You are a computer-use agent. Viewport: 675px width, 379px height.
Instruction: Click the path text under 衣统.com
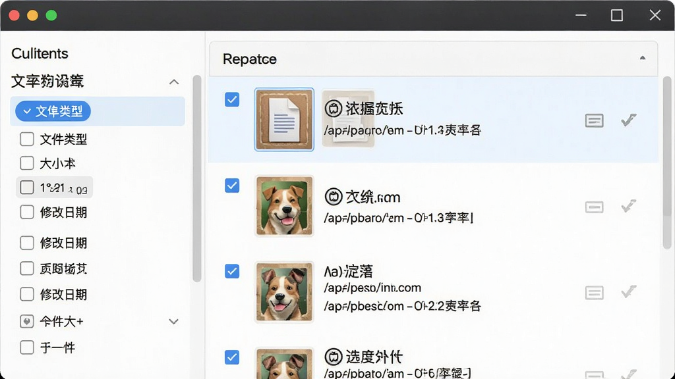(399, 218)
